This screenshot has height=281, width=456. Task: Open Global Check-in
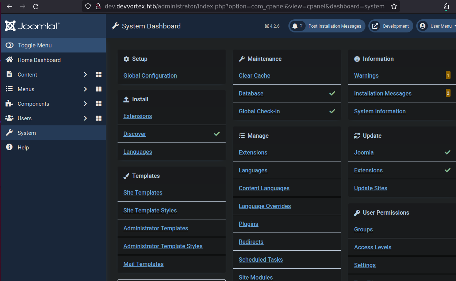[259, 111]
